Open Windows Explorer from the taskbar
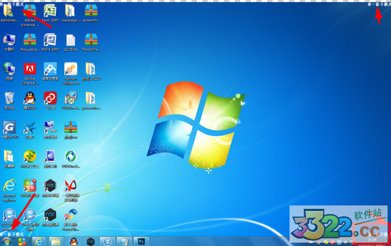Viewport: 391px width, 246px height. click(55, 241)
